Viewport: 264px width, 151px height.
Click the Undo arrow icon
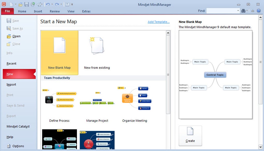pos(48,4)
